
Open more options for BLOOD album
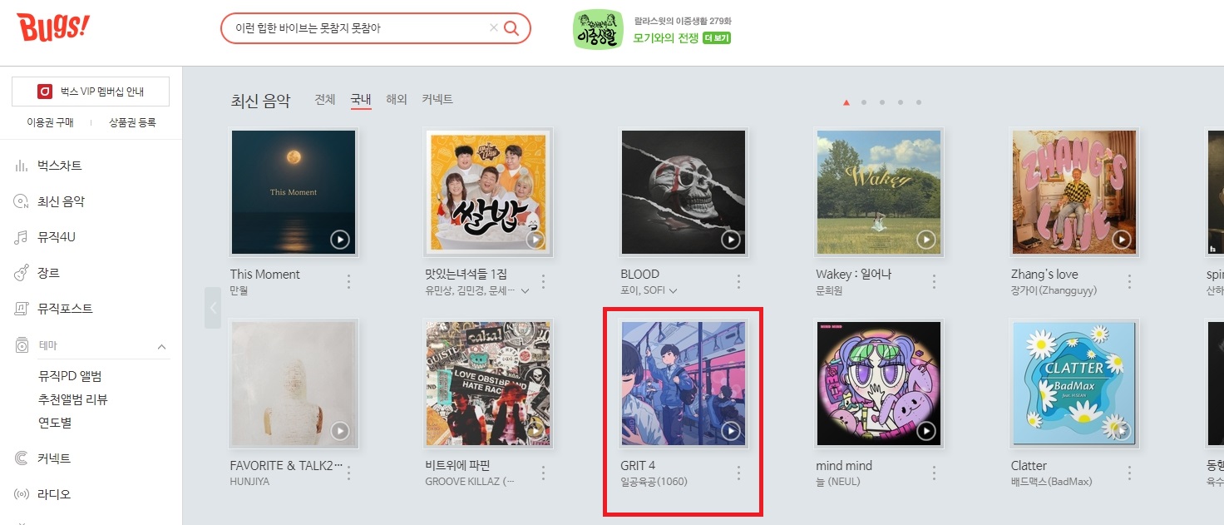(738, 281)
